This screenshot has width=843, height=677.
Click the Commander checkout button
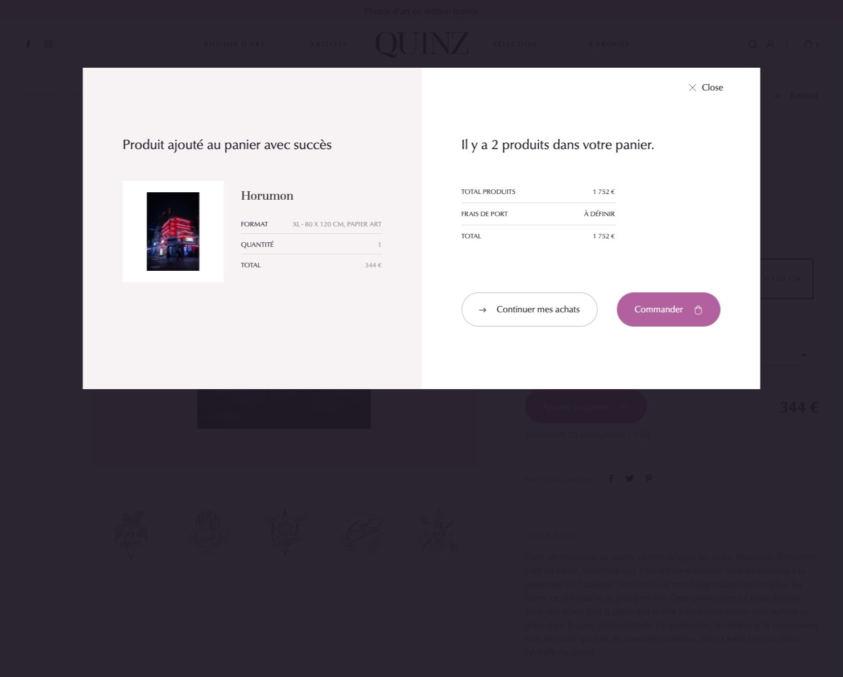click(x=668, y=309)
